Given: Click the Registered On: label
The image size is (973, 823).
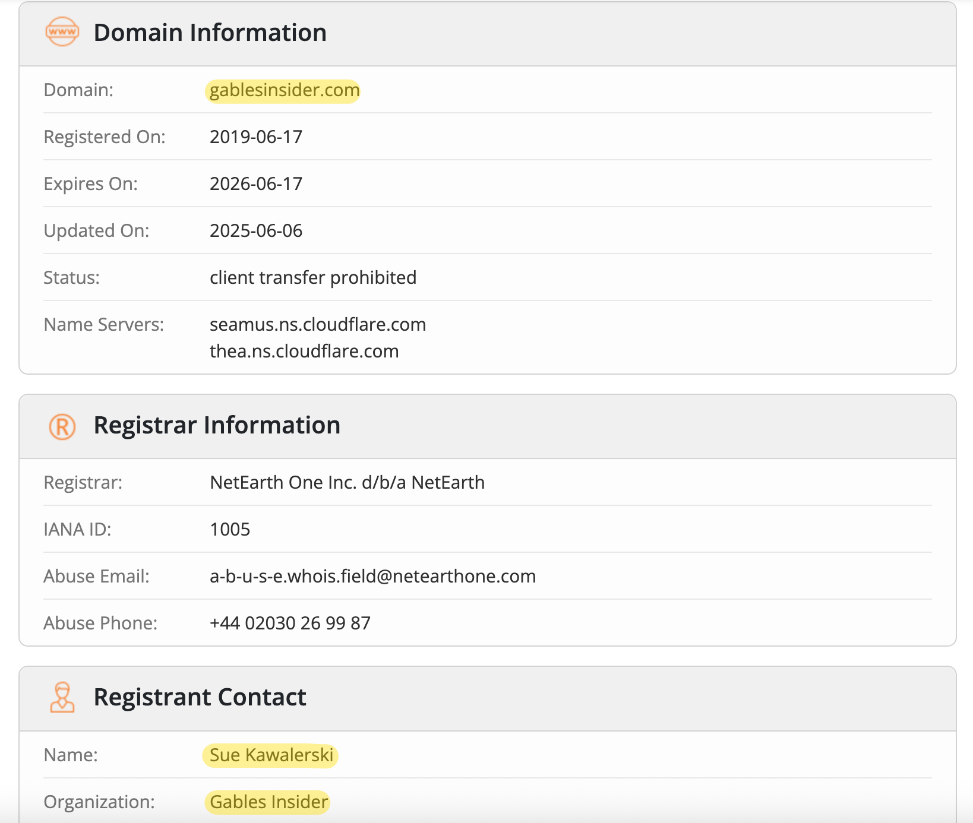Looking at the screenshot, I should [x=105, y=137].
